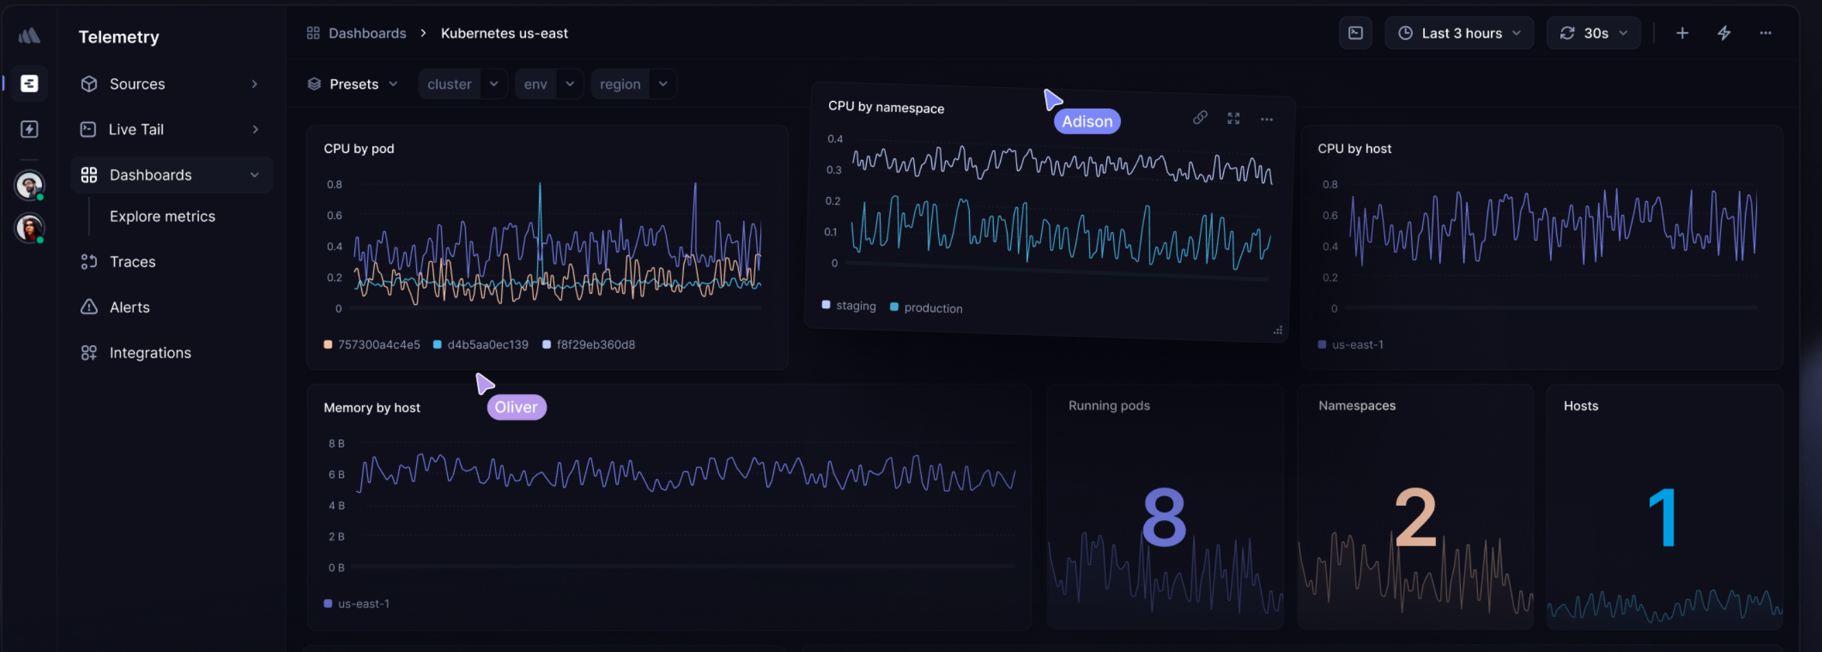Click the breadcrumb dashboards grid icon
The image size is (1822, 652).
[313, 33]
